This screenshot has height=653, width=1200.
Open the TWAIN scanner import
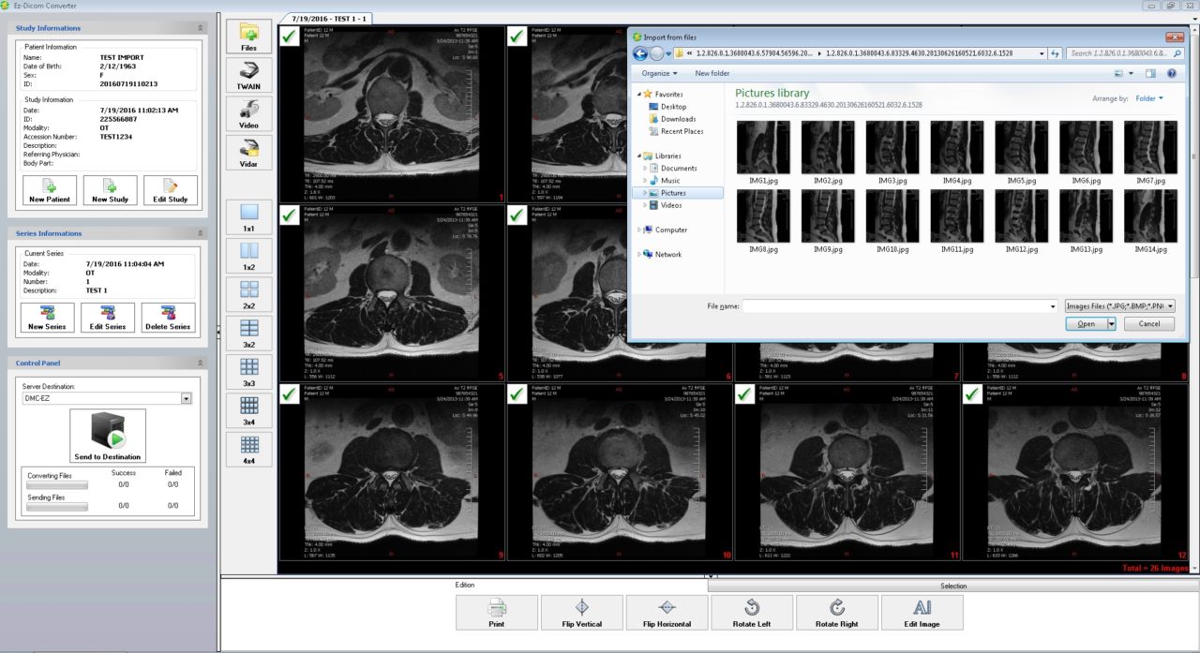(248, 74)
